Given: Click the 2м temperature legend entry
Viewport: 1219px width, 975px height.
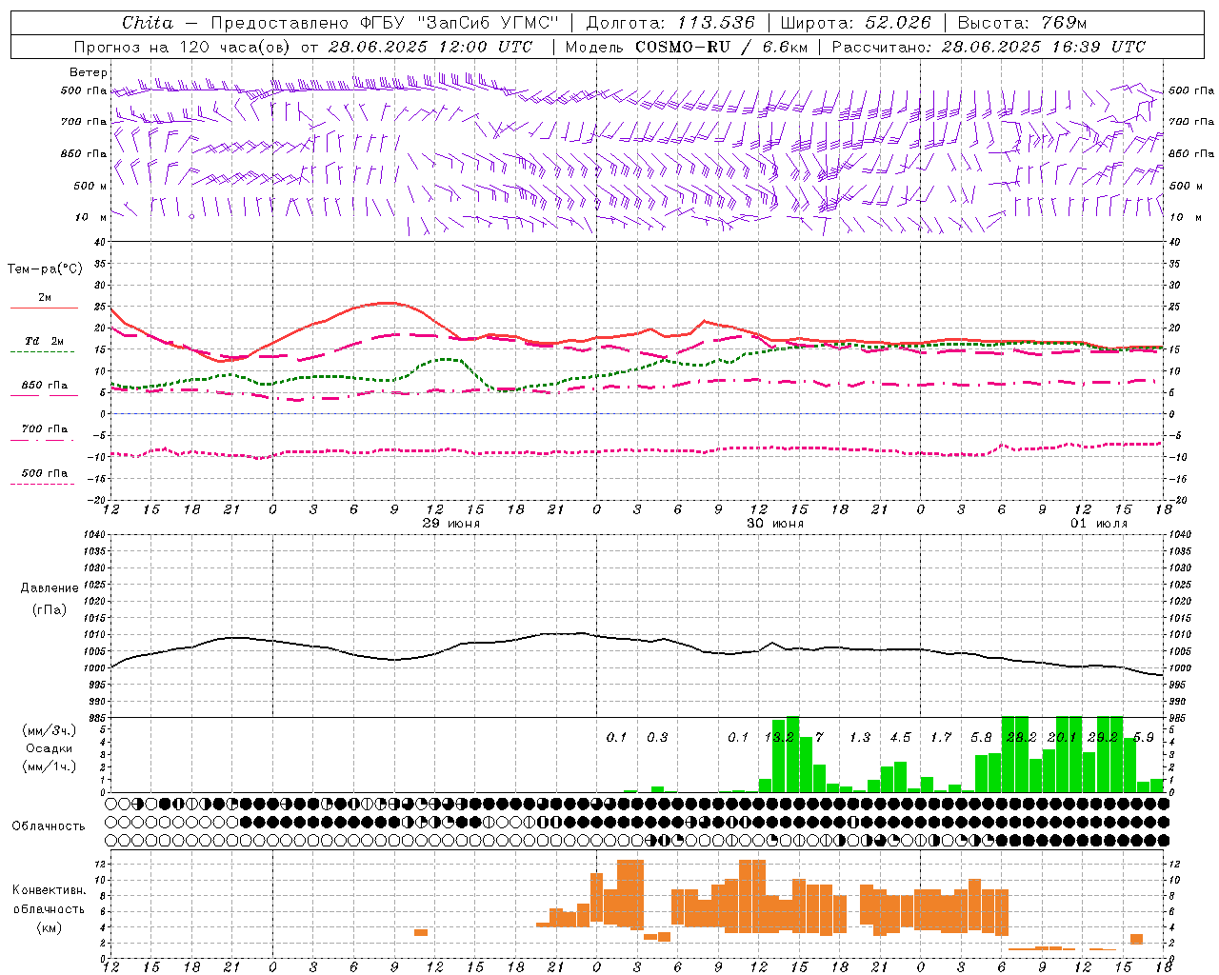Looking at the screenshot, I should coord(45,298).
